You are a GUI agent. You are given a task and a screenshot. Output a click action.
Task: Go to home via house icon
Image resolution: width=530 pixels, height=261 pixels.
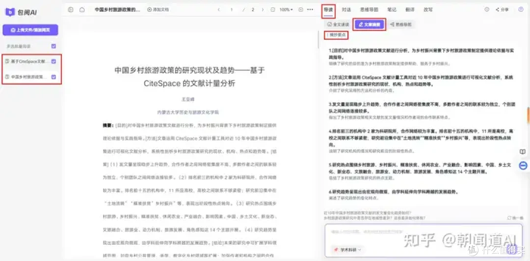(82, 10)
